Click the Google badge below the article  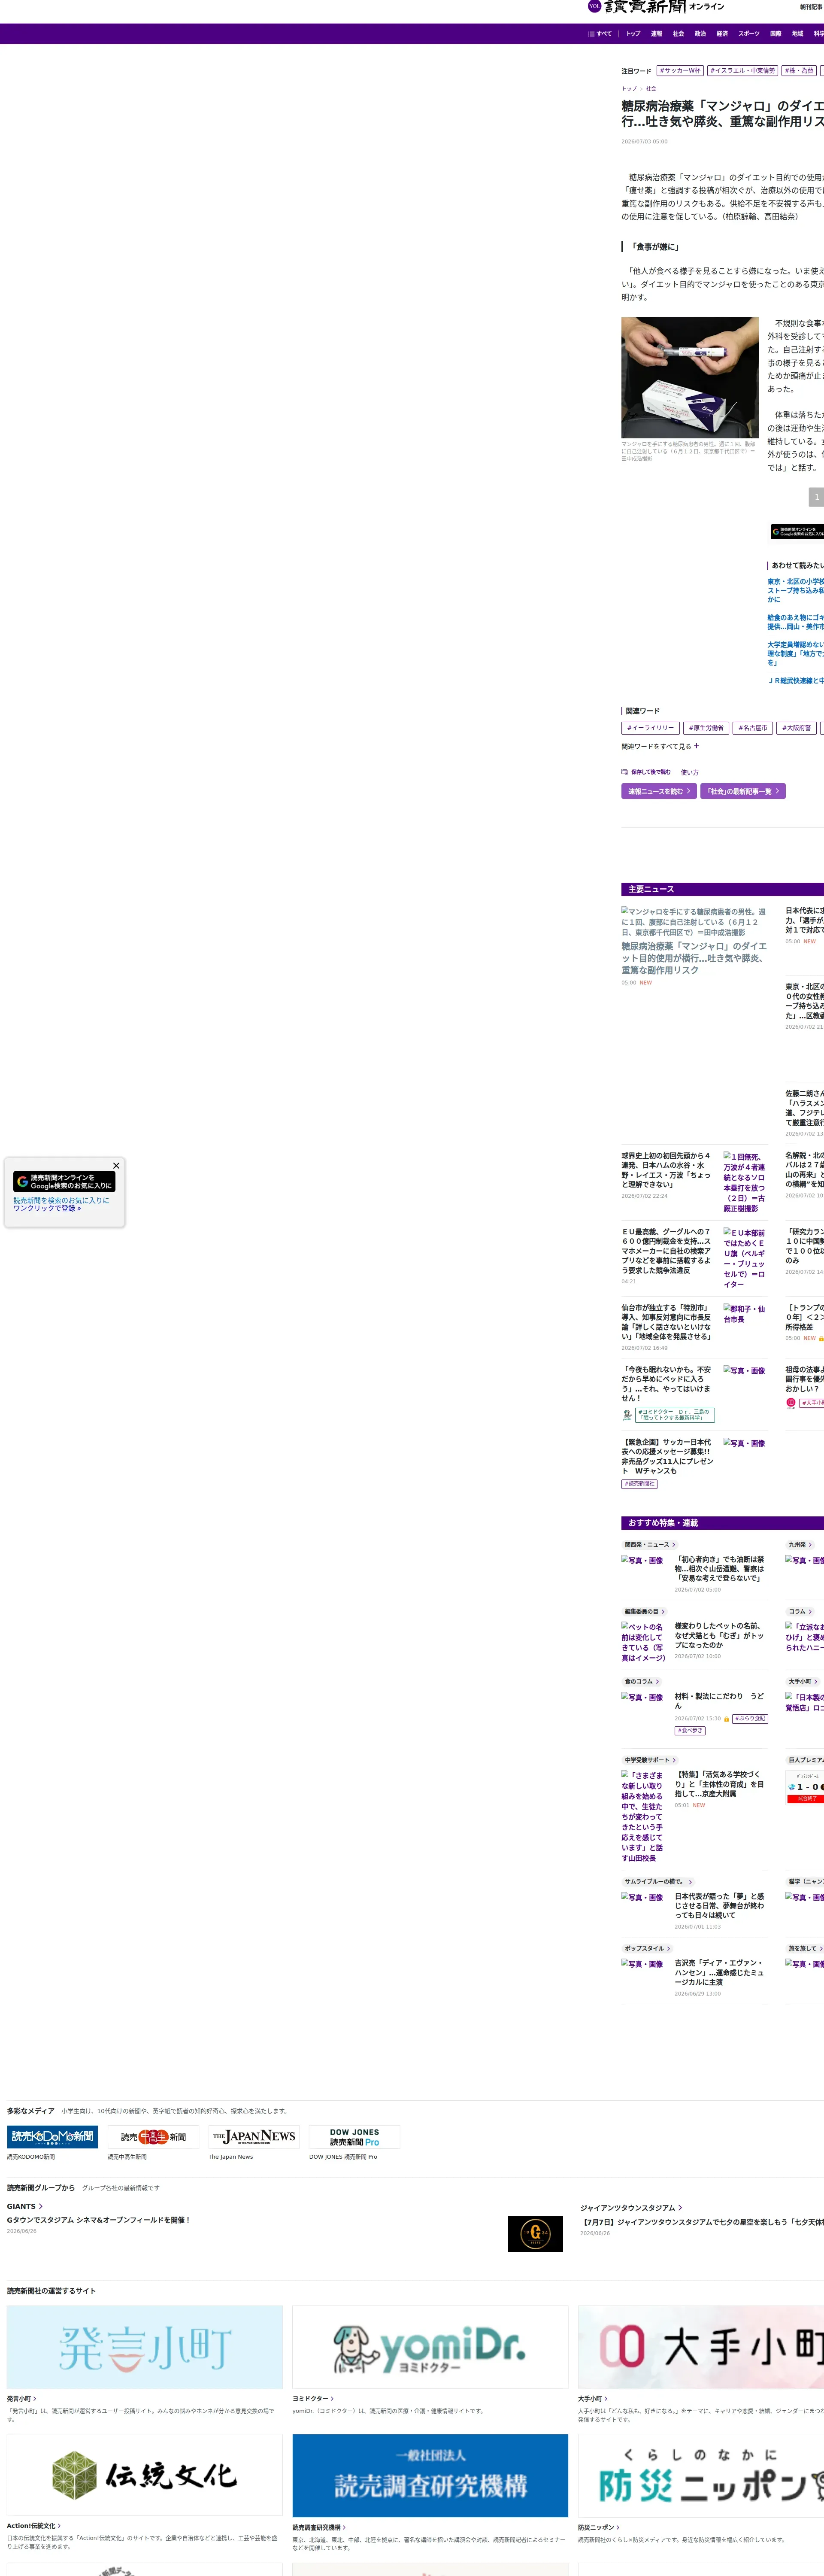tap(797, 532)
